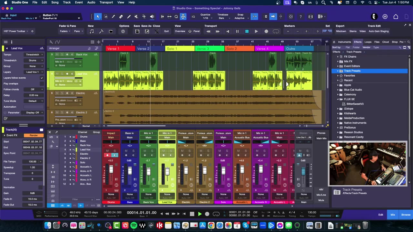This screenshot has height=232, width=413.
Task: Open the Timestretch Tempo dropdown
Action: pos(34,54)
